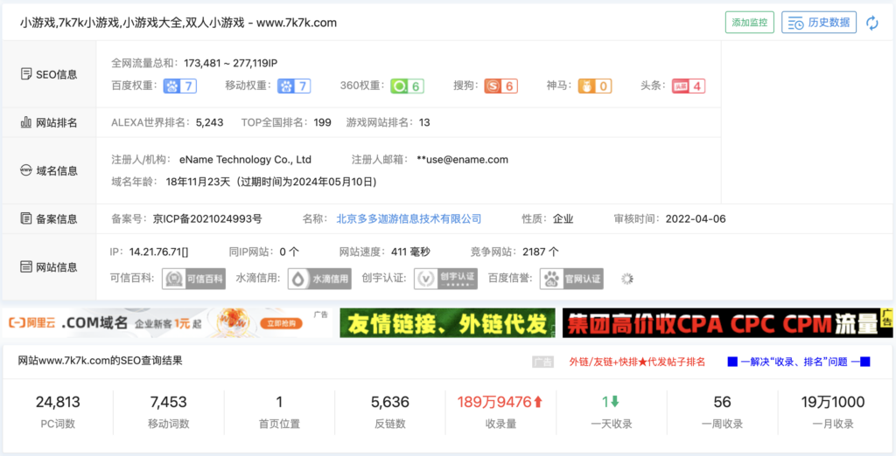Click 添加监控 button
896x456 pixels.
[750, 23]
